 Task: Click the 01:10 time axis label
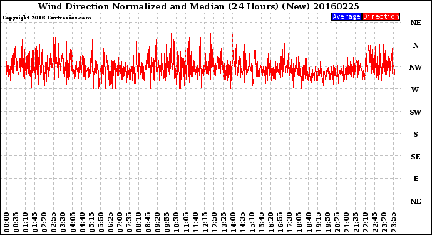25,222
